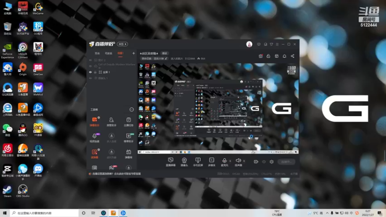Image resolution: width=386 pixels, height=217 pixels.
Task: Open the 弹幕助手 danmaku assistant tool
Action: [x=94, y=122]
